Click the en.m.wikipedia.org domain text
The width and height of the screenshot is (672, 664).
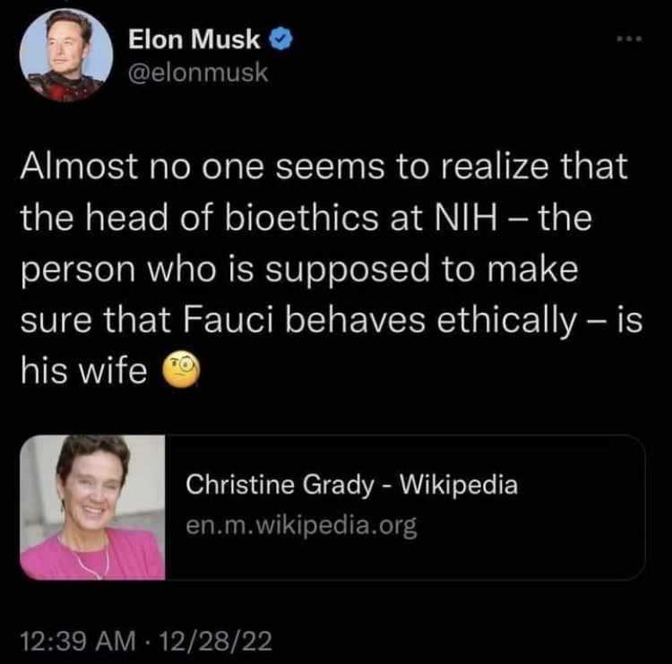(301, 525)
